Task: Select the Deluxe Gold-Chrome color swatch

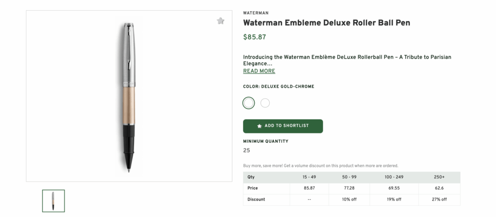Action: (249, 103)
